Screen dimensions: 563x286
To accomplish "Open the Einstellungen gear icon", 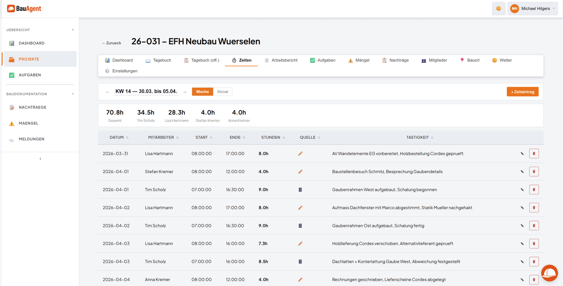I will (x=107, y=71).
